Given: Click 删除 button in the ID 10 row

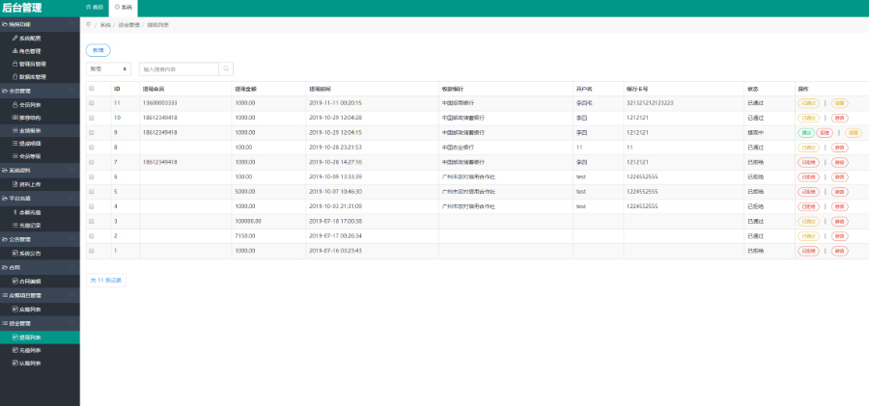Looking at the screenshot, I should pos(840,118).
